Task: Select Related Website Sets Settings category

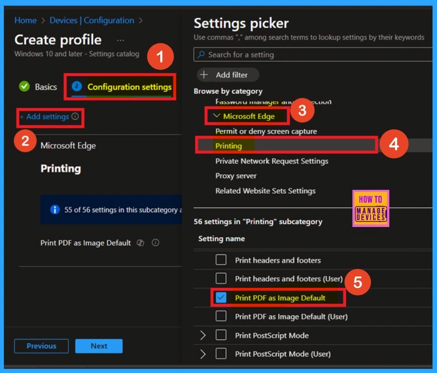Action: 265,191
